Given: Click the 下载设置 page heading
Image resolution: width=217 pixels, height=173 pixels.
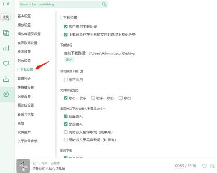Looking at the screenshot, I should tap(70, 18).
